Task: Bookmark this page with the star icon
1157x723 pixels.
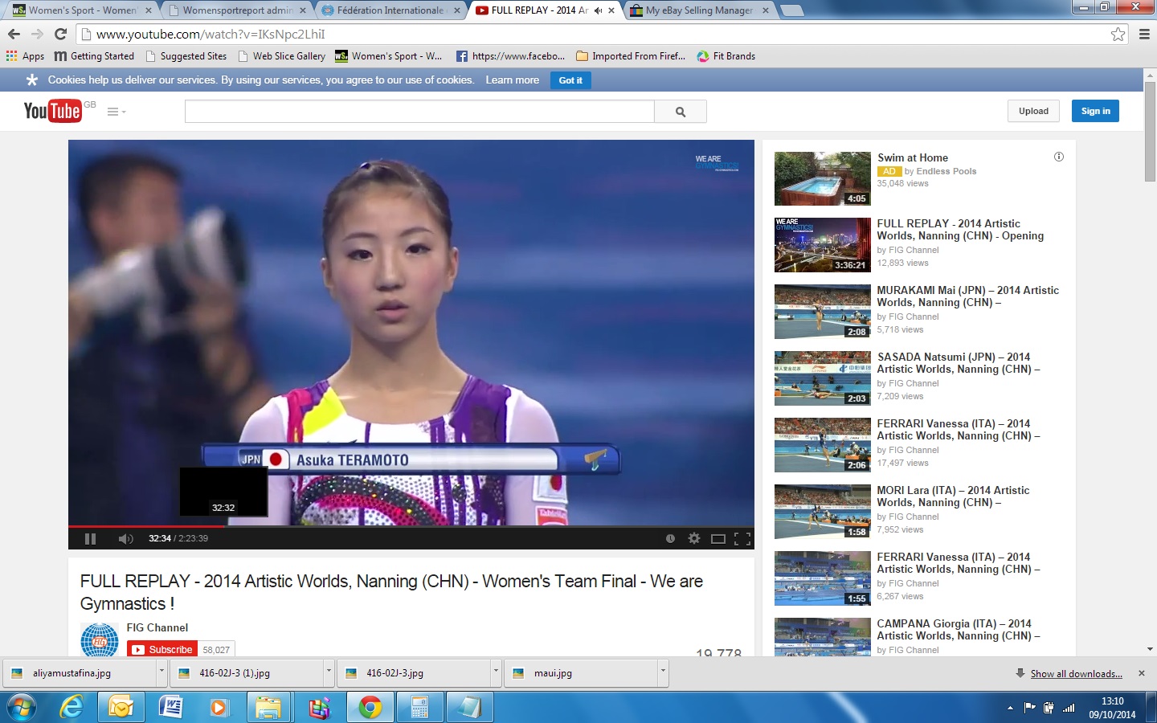Action: [1118, 34]
